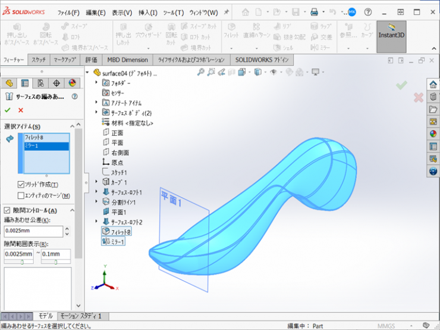Image resolution: width=440 pixels, height=330 pixels.
Task: Click the print icon in title bar
Action: [314, 12]
